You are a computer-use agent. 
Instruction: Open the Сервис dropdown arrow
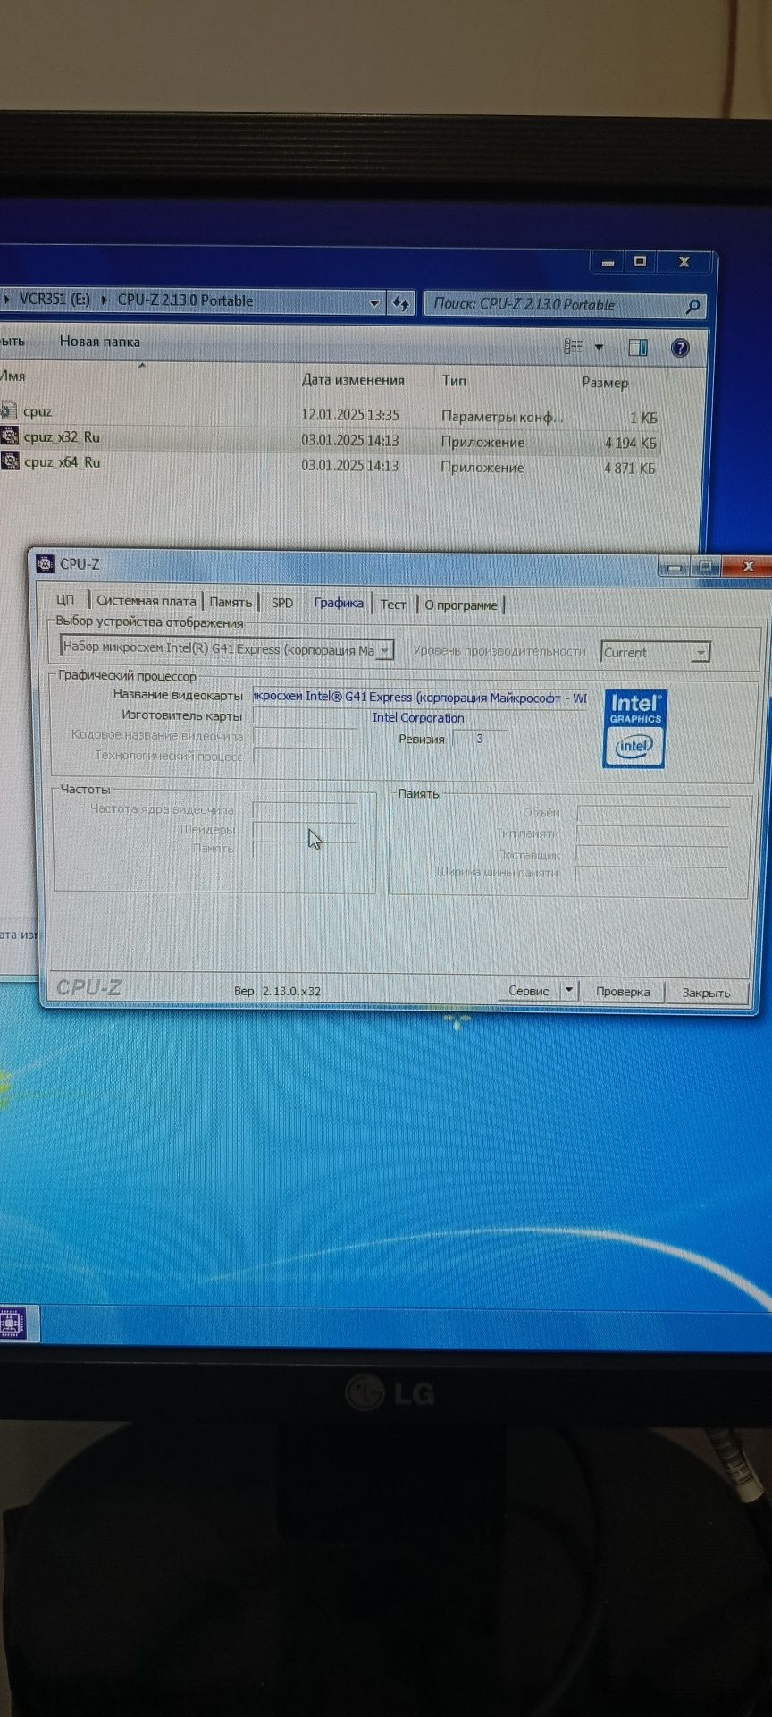tap(569, 991)
